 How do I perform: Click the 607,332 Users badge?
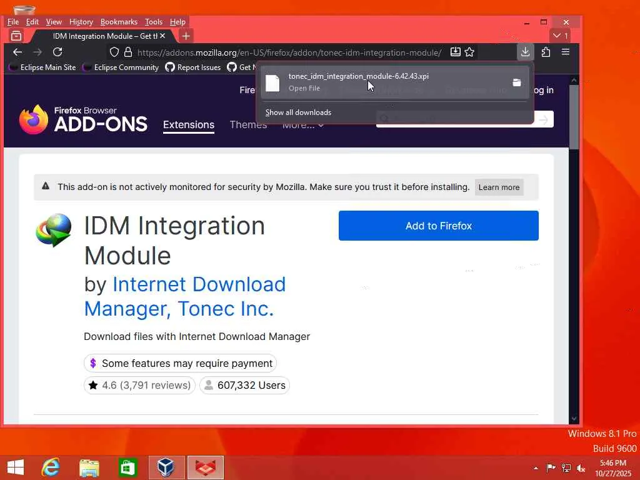[244, 385]
